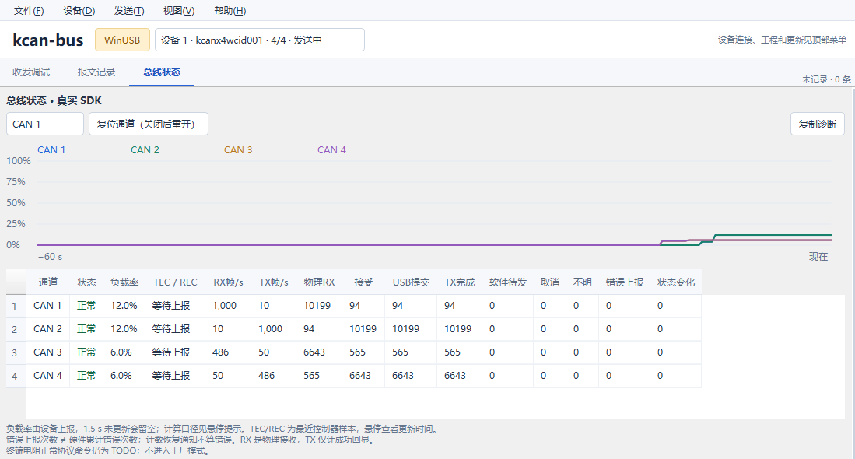Click the CAN 1 channel cell
This screenshot has width=855, height=459.
(x=47, y=306)
